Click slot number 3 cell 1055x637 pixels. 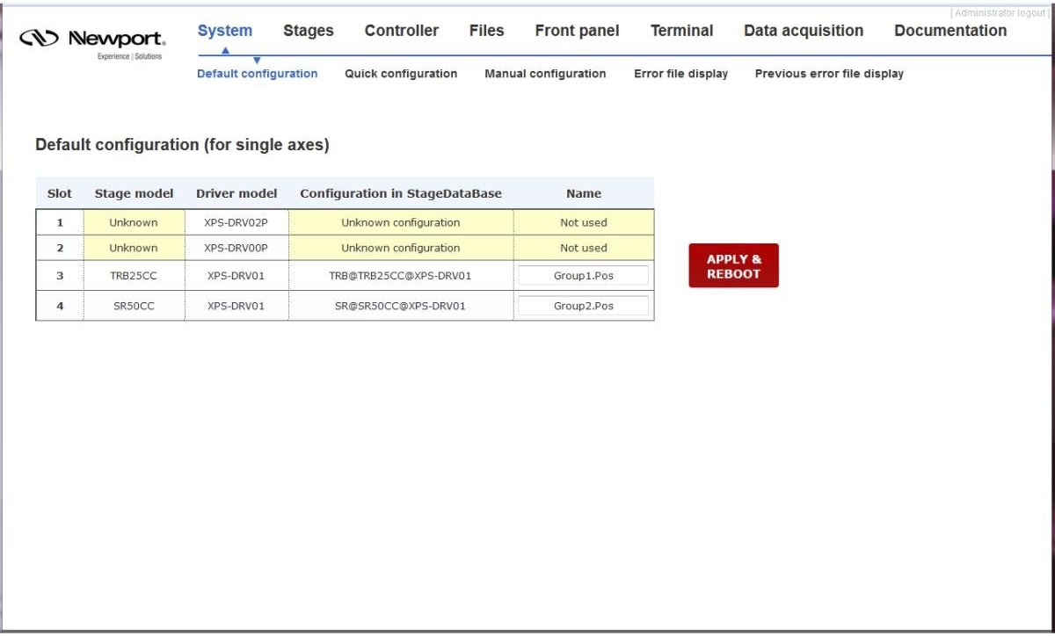tap(60, 276)
